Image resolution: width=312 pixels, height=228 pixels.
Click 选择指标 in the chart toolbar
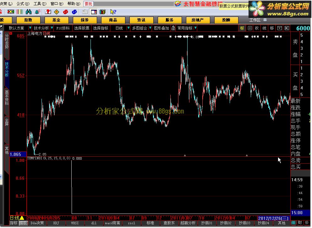point(101,28)
